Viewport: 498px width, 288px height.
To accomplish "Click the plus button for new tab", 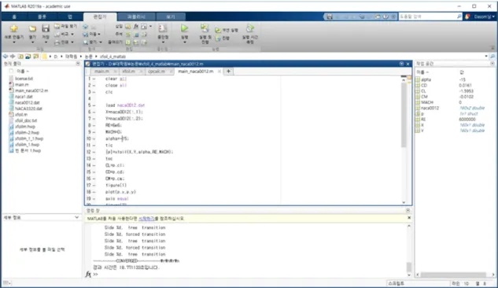I will click(228, 72).
